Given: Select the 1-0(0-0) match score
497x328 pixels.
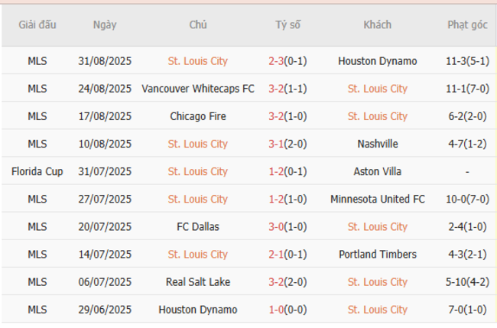Looking at the screenshot, I should click(x=288, y=310).
